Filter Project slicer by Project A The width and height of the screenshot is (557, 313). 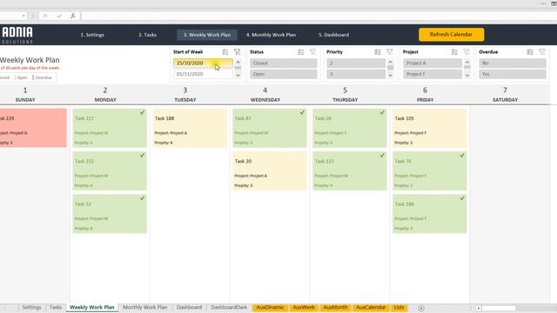(433, 63)
